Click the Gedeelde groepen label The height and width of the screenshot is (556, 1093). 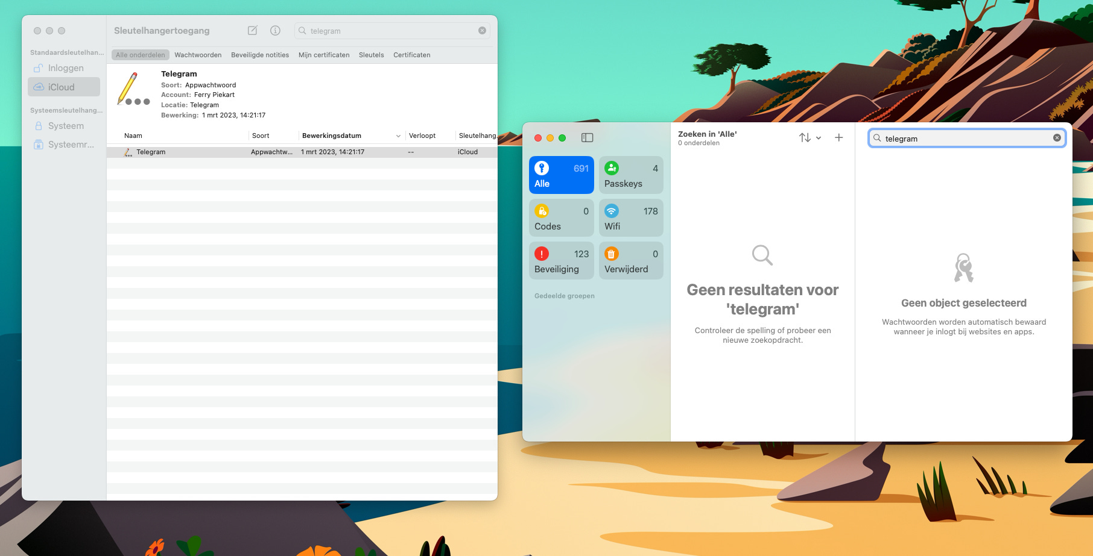pos(565,296)
